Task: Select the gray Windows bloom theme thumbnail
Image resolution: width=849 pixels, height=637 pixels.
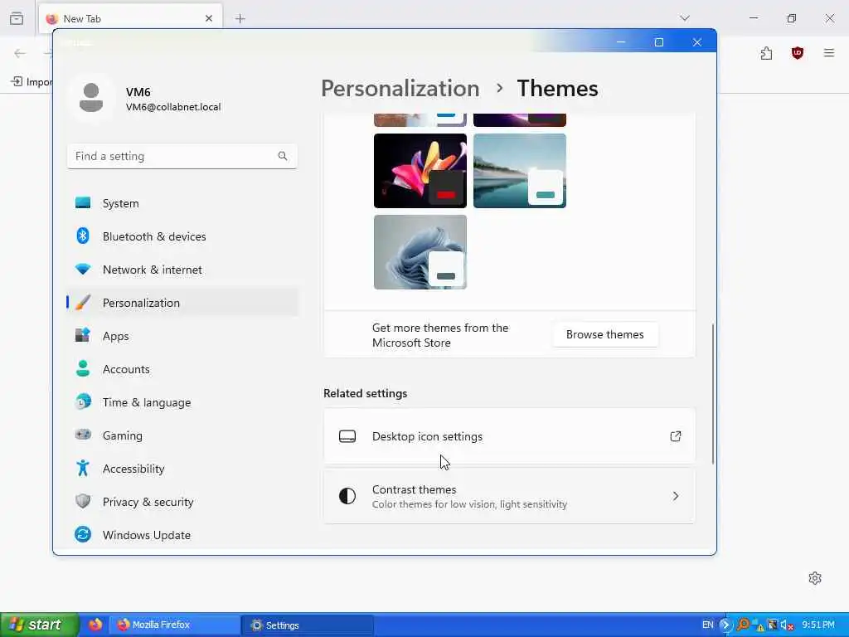Action: (420, 252)
